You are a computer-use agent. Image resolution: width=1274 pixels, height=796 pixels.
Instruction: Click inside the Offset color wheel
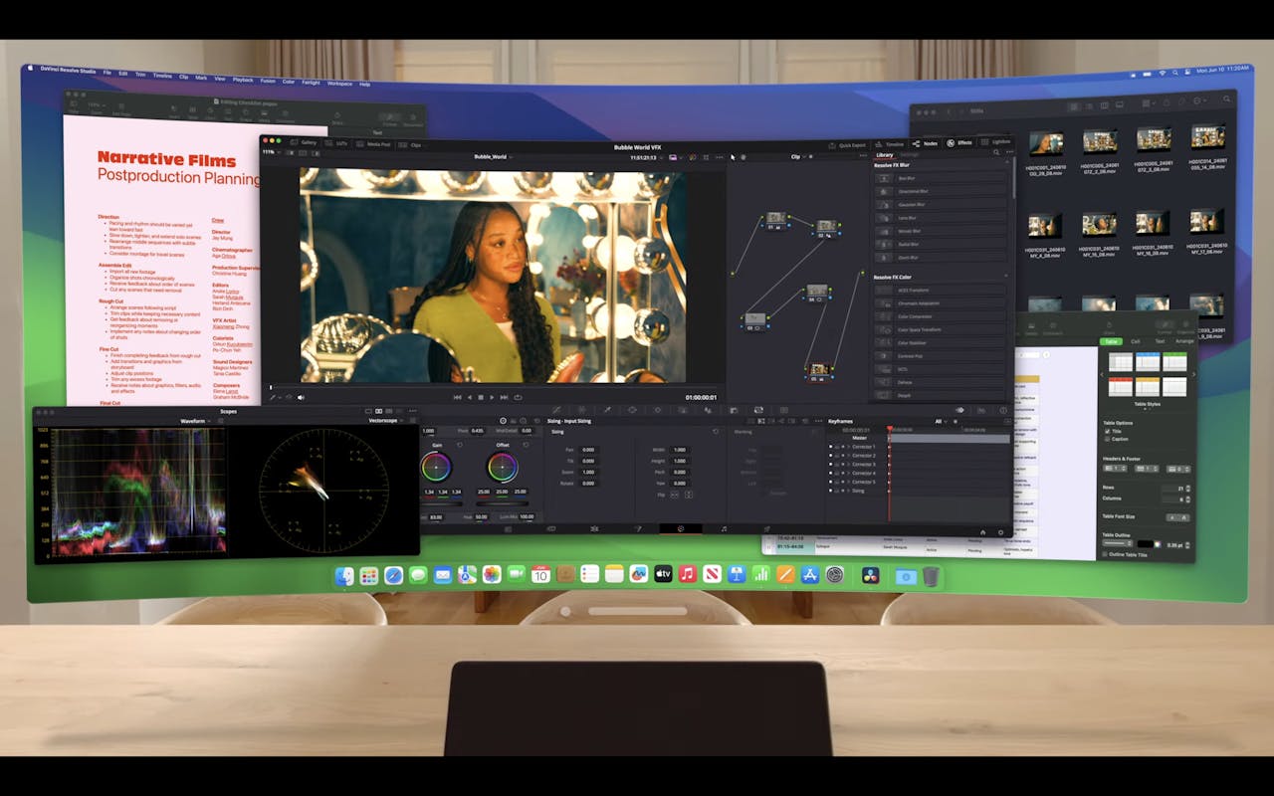pos(503,467)
